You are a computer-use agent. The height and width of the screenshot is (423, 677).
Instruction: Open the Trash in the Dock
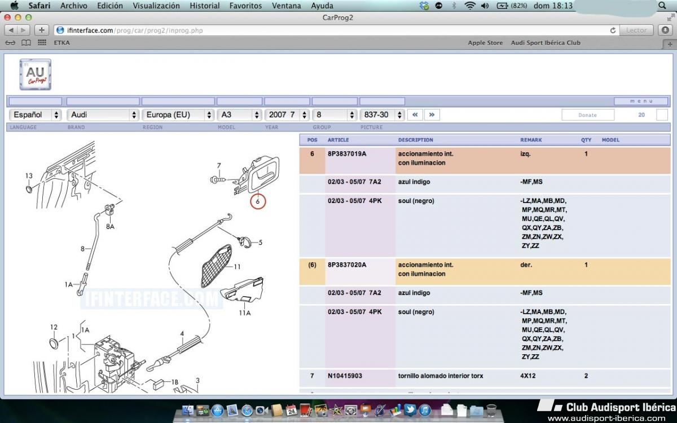(x=491, y=410)
